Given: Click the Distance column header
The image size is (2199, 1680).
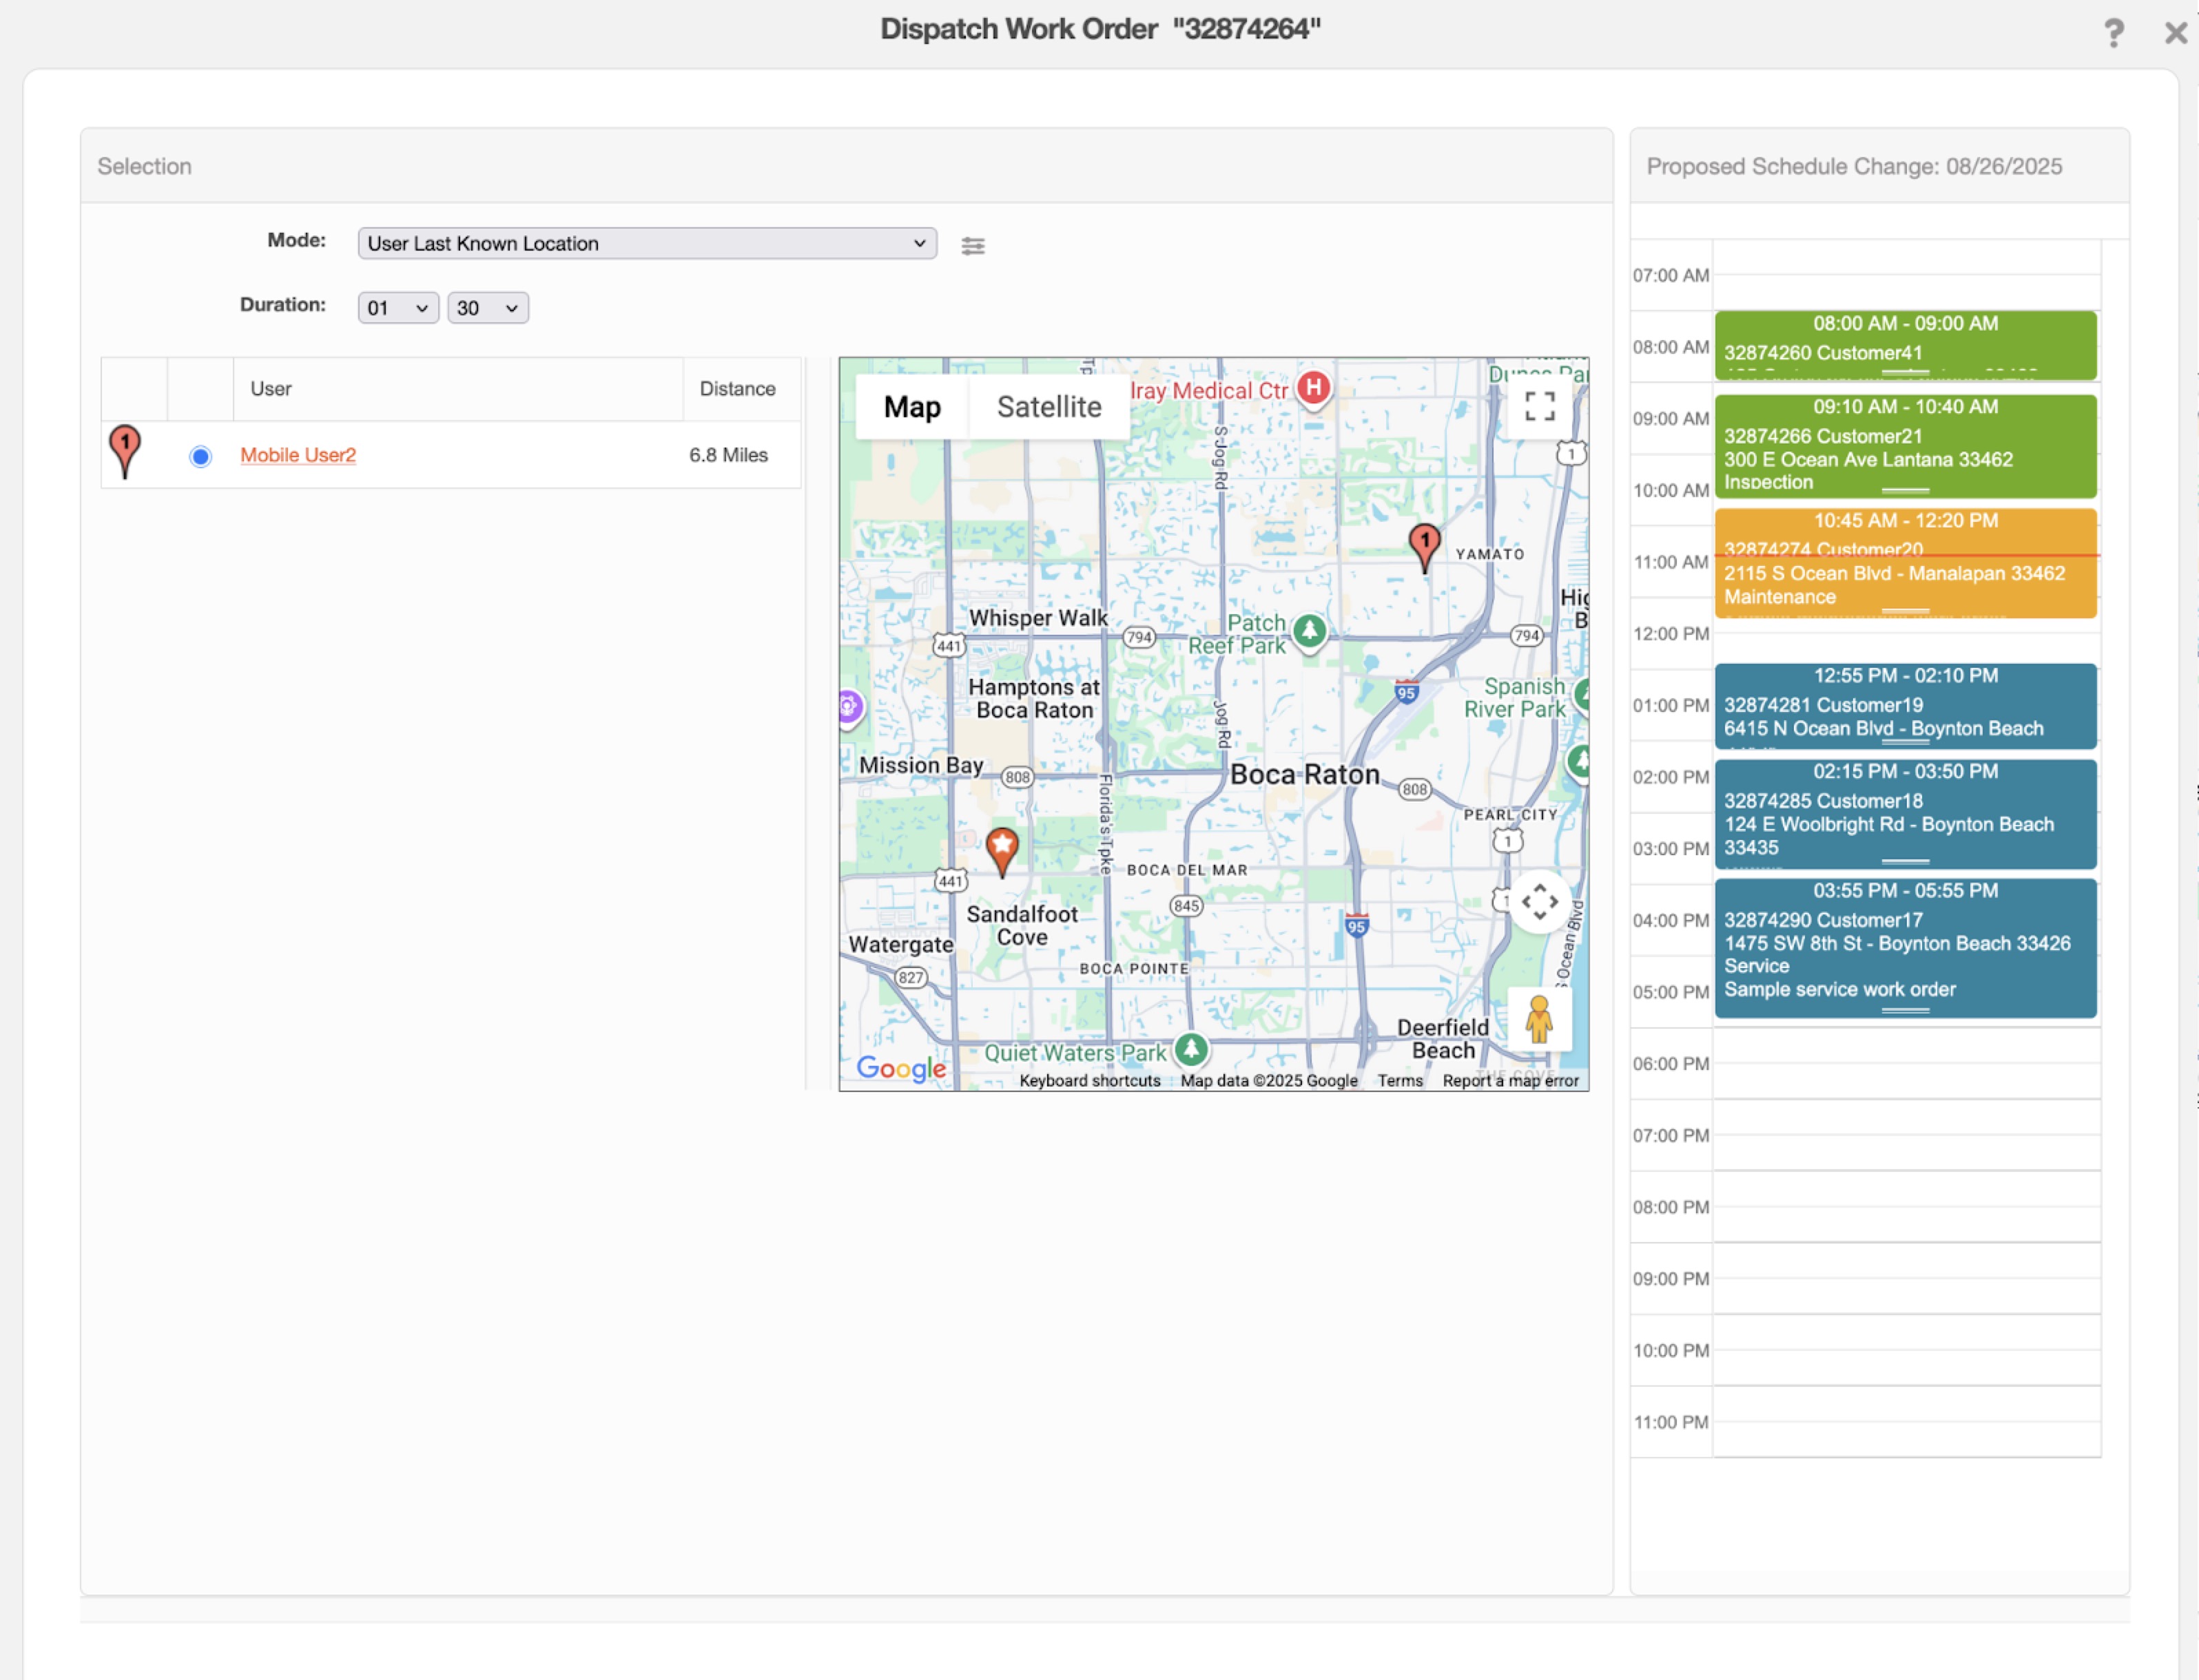Looking at the screenshot, I should (737, 389).
